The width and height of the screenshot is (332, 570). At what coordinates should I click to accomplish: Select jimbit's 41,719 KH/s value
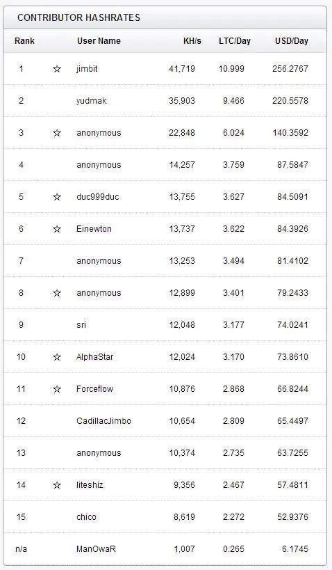coord(182,69)
